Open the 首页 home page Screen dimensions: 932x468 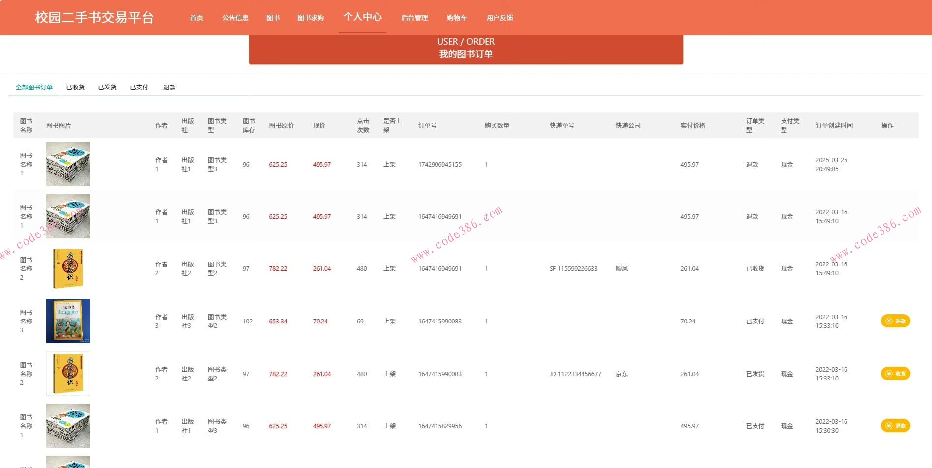pyautogui.click(x=197, y=18)
